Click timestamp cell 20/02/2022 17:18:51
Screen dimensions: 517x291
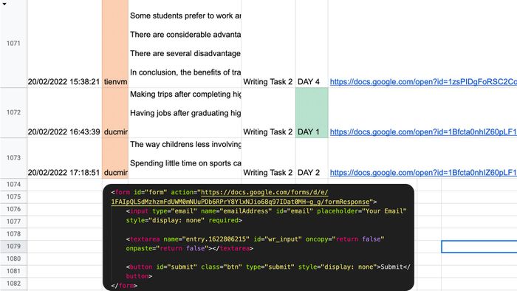point(65,158)
